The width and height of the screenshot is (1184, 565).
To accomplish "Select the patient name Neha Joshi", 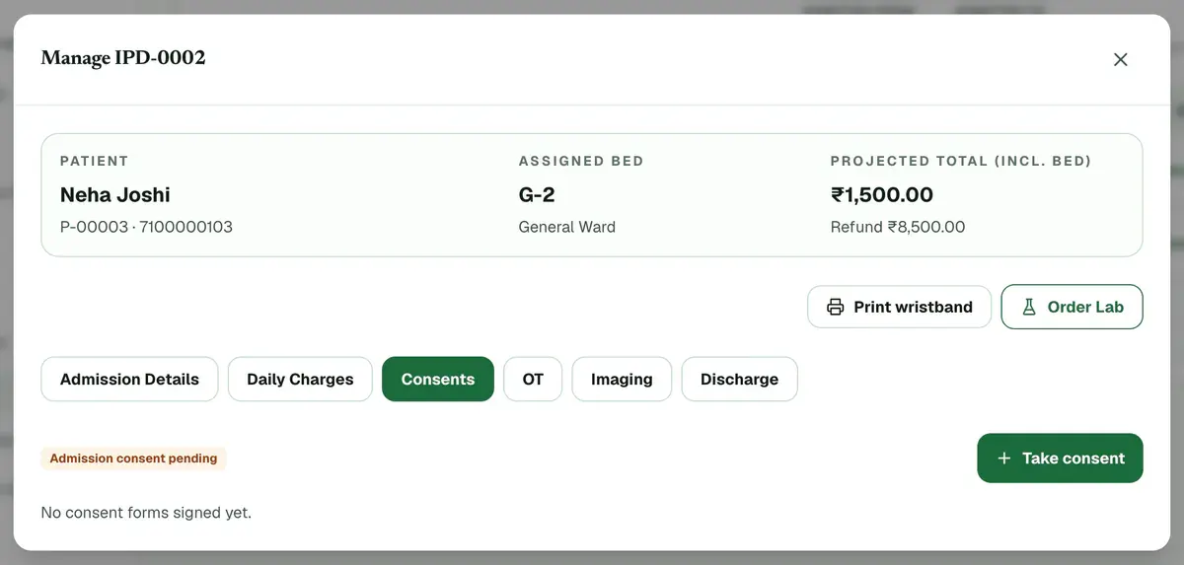I will (115, 194).
